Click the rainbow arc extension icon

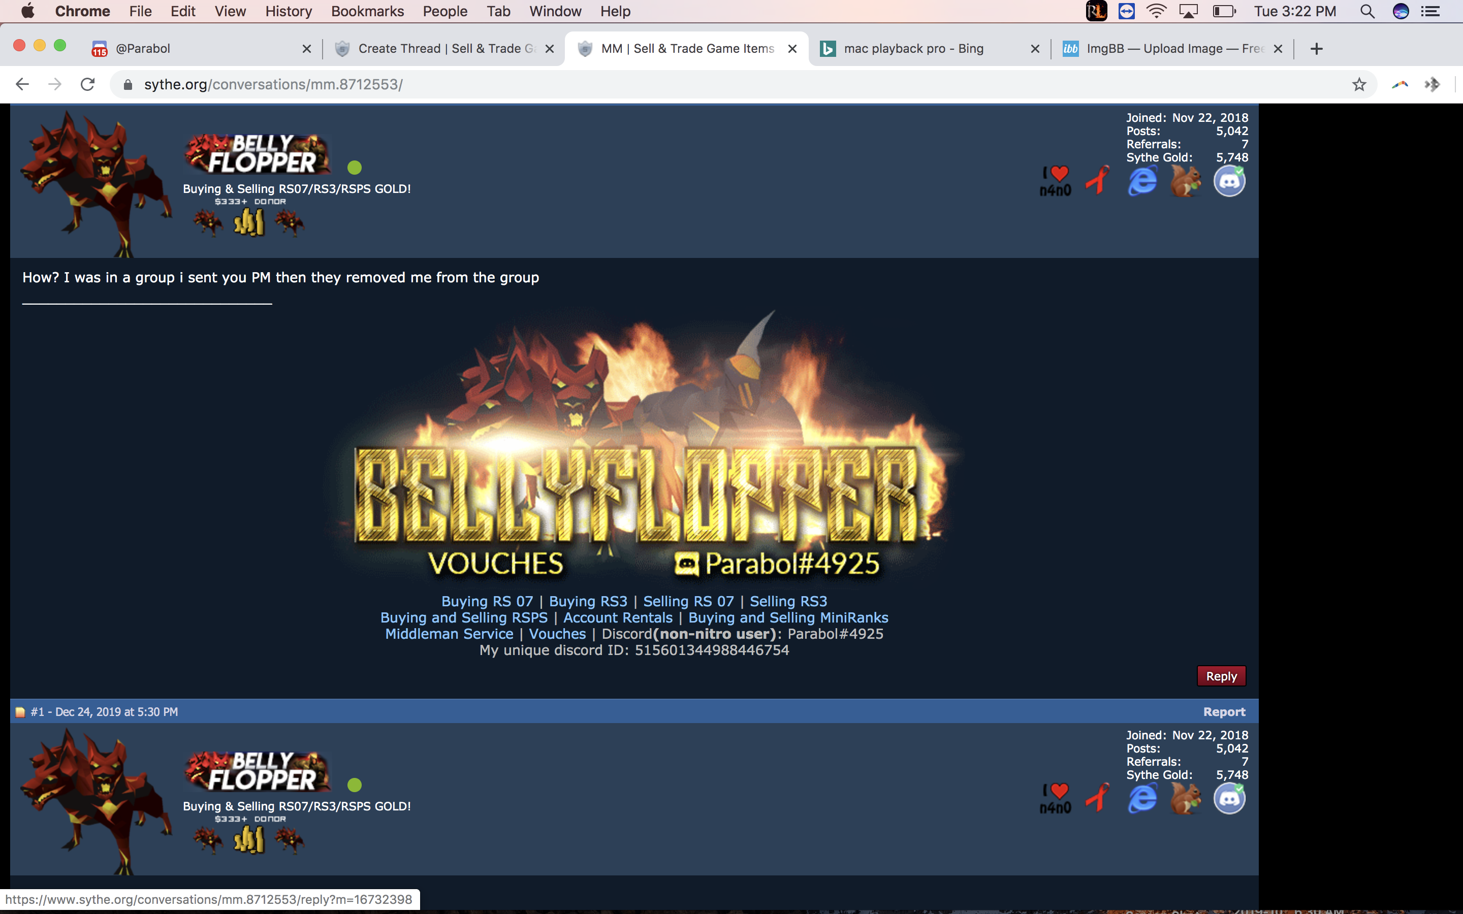tap(1400, 85)
